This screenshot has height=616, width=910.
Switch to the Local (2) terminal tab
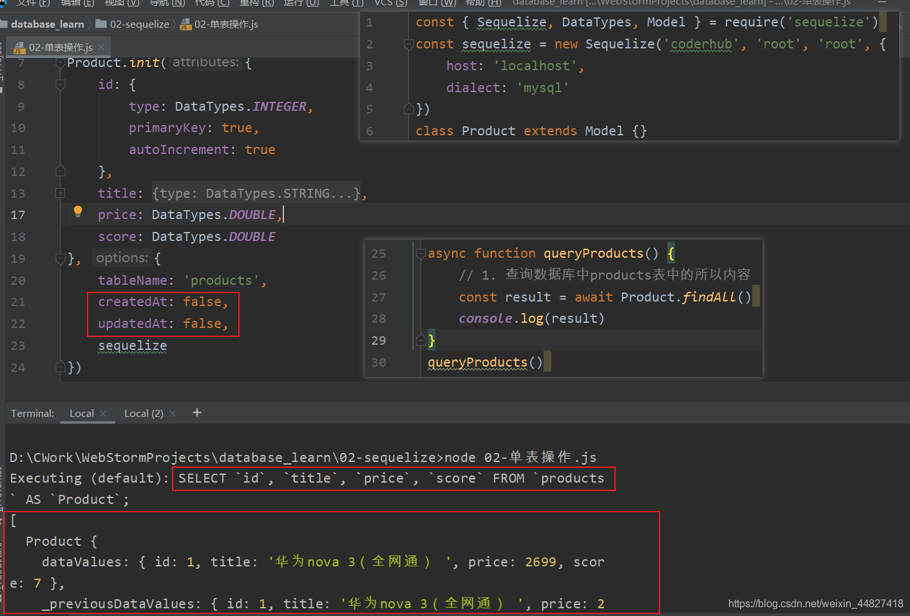click(144, 413)
